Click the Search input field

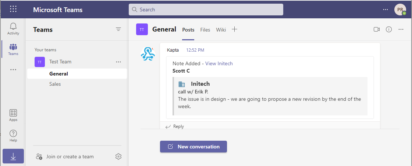(206, 10)
